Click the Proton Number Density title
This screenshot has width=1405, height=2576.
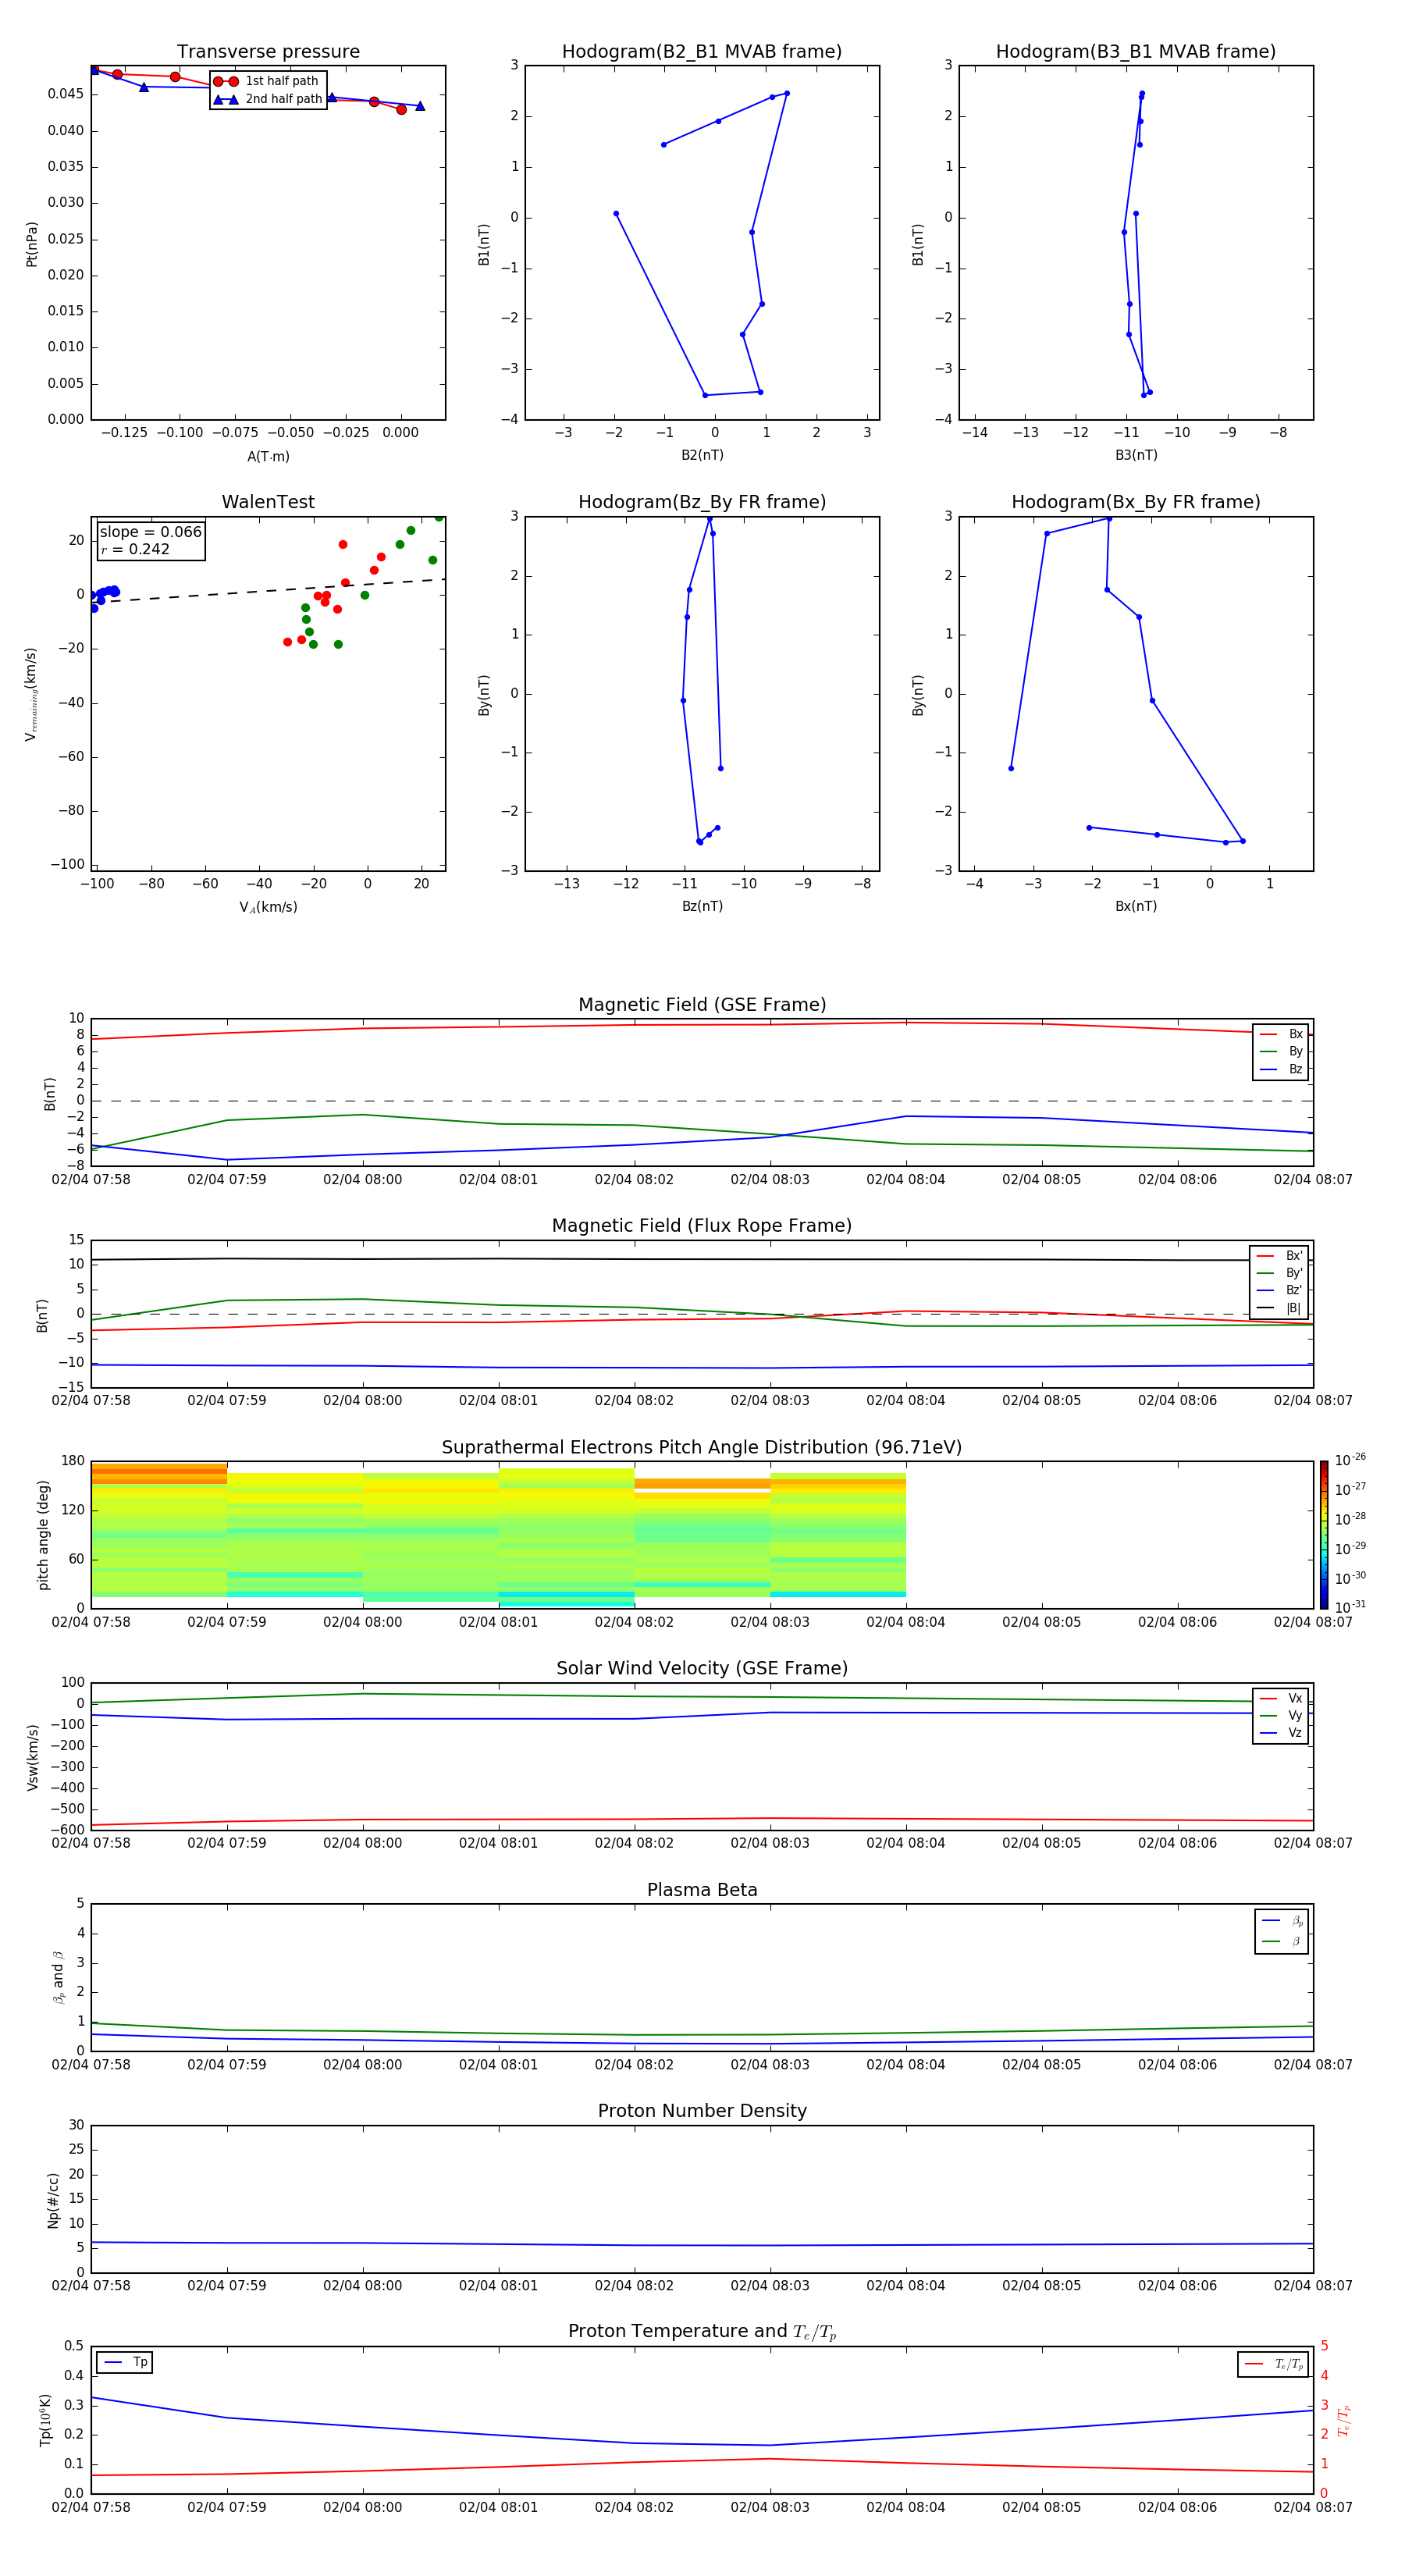[702, 2111]
